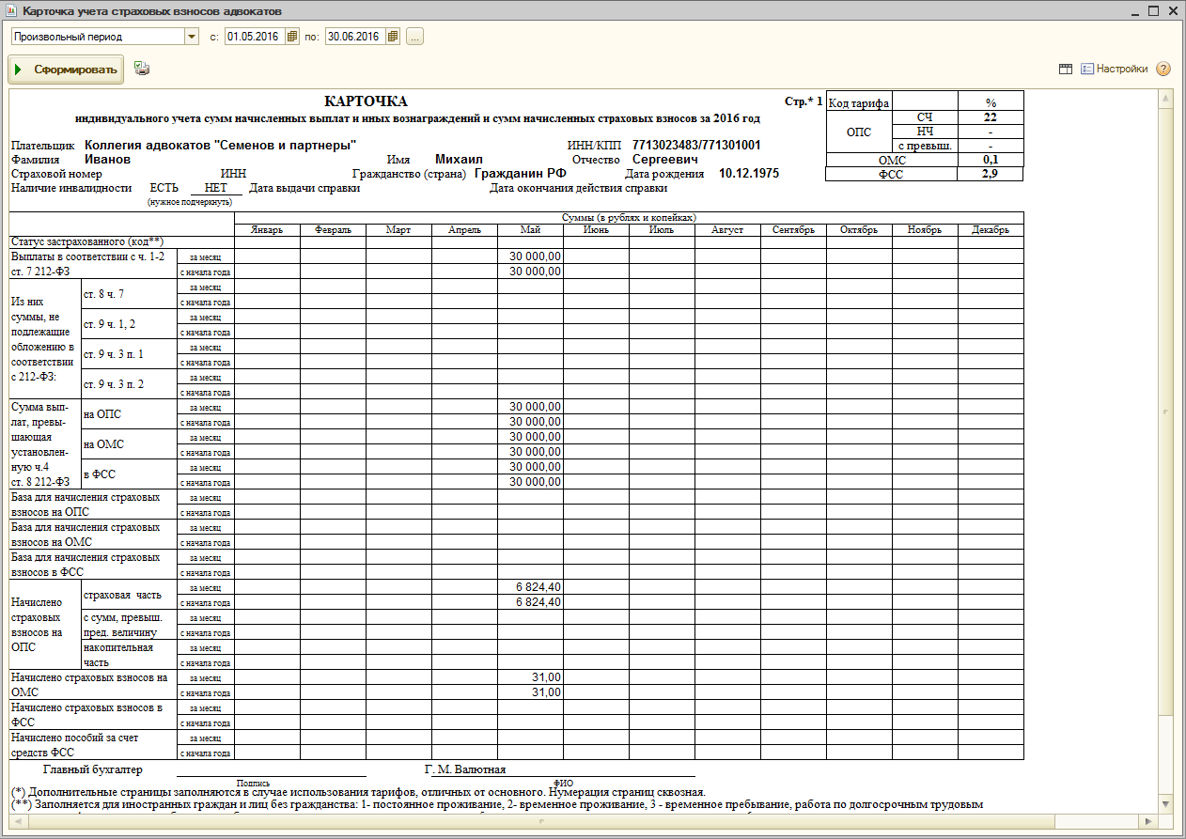Click the Май column header

530,229
